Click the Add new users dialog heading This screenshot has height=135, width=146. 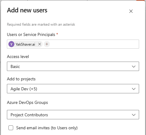[27, 10]
